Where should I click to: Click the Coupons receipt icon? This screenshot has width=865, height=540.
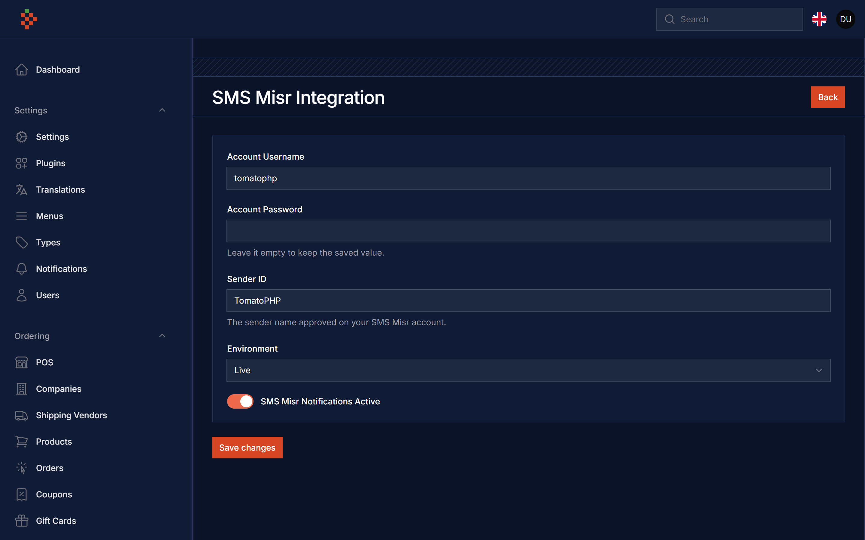click(21, 495)
